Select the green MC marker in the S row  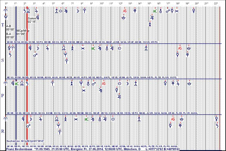coord(93,48)
